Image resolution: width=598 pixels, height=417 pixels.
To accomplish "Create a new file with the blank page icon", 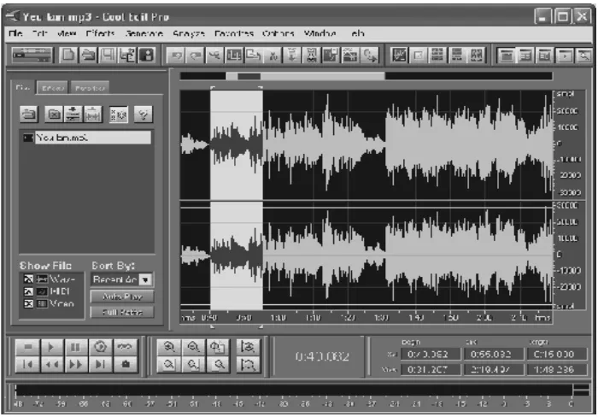I will click(x=68, y=56).
